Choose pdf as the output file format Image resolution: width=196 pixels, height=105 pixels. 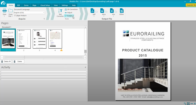coord(93,11)
